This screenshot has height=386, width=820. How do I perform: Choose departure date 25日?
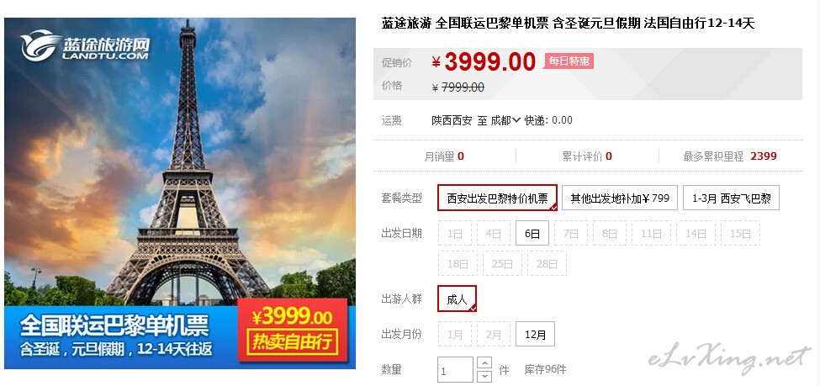click(x=502, y=263)
